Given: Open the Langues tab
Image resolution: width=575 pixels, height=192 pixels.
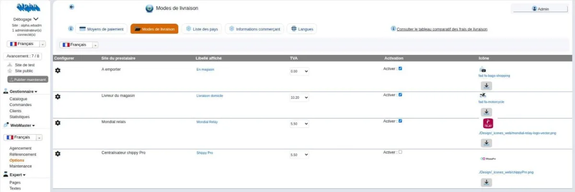Looking at the screenshot, I should coord(302,29).
